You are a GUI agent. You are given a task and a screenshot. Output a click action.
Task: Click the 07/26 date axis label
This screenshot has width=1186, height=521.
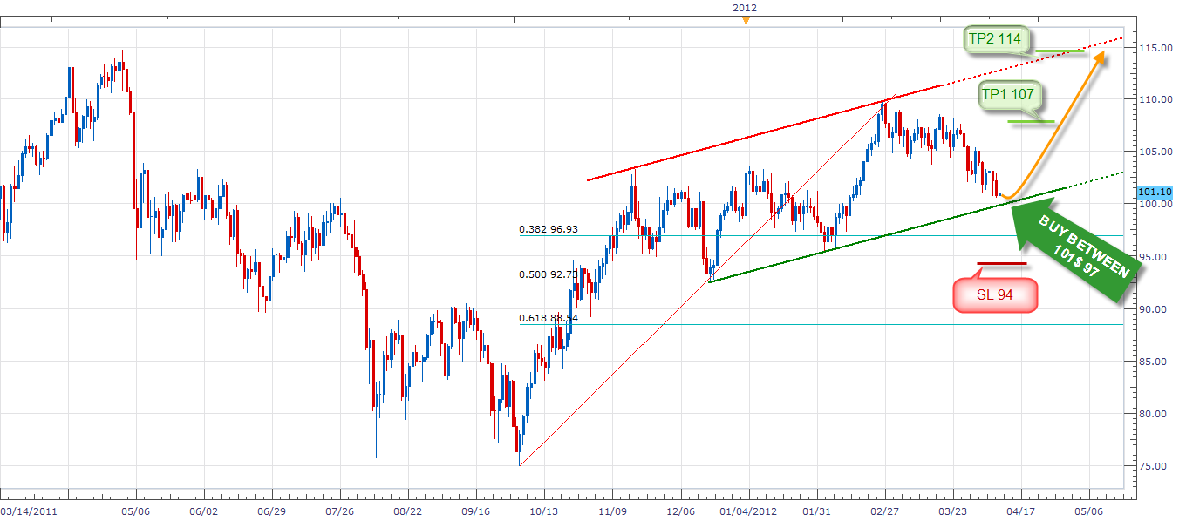click(x=339, y=512)
